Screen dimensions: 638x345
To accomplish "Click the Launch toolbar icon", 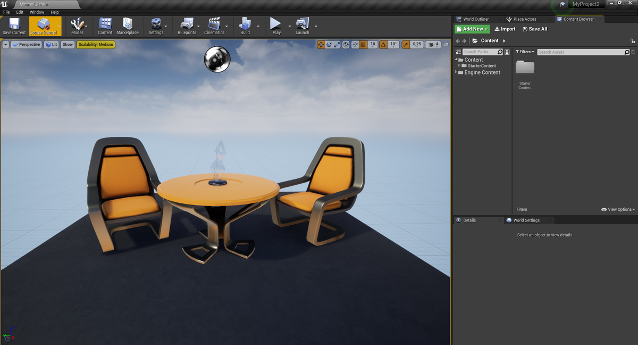I will 303,26.
